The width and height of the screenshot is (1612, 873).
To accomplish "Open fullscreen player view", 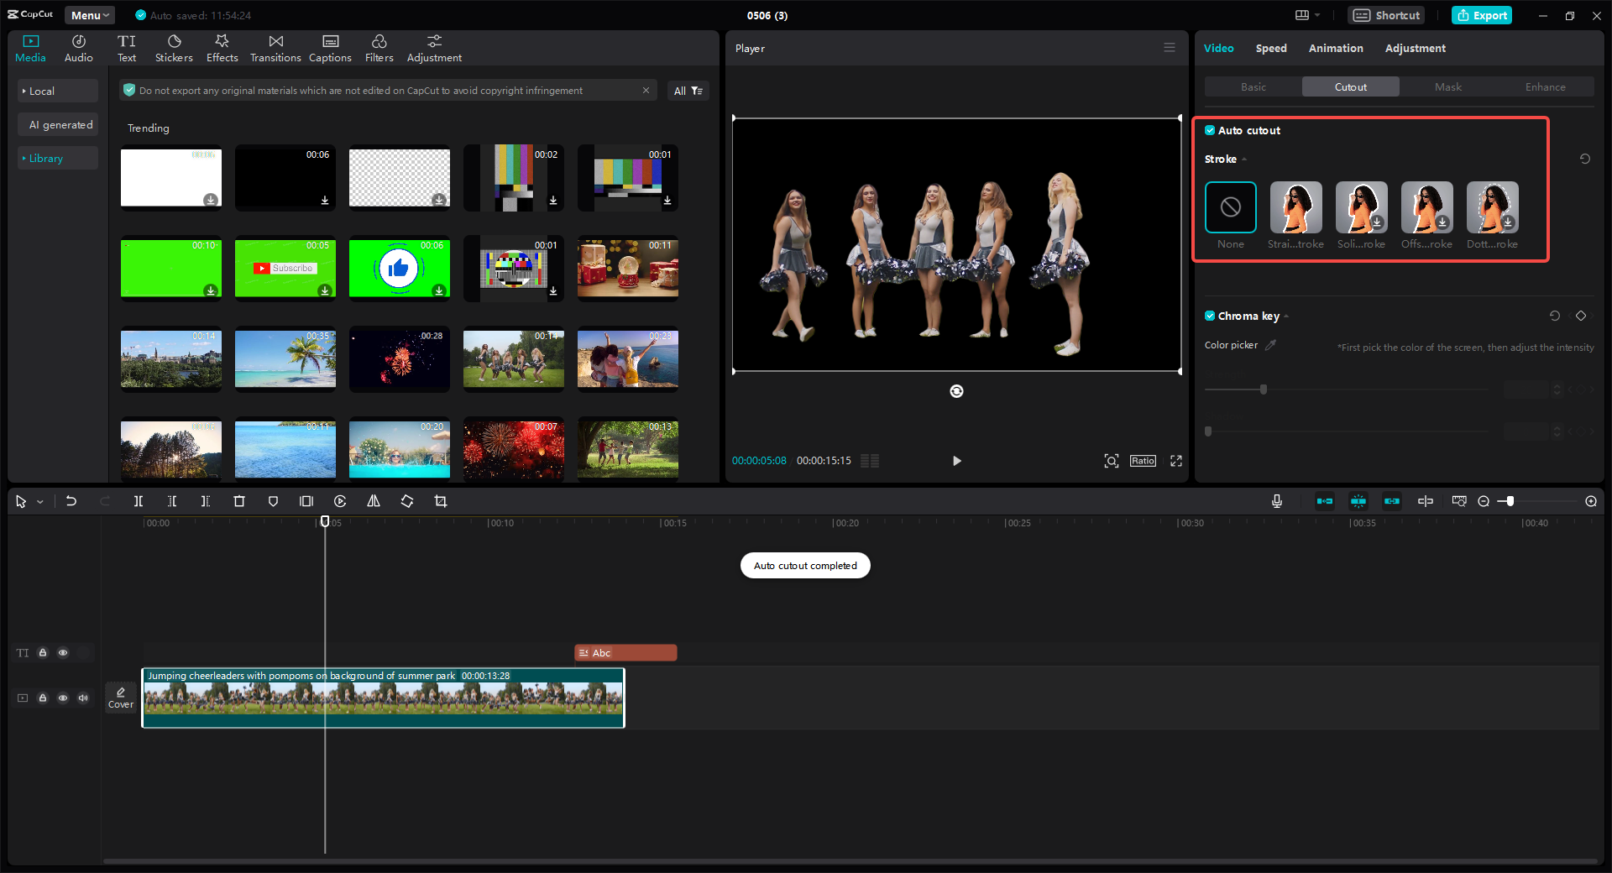I will (1176, 461).
